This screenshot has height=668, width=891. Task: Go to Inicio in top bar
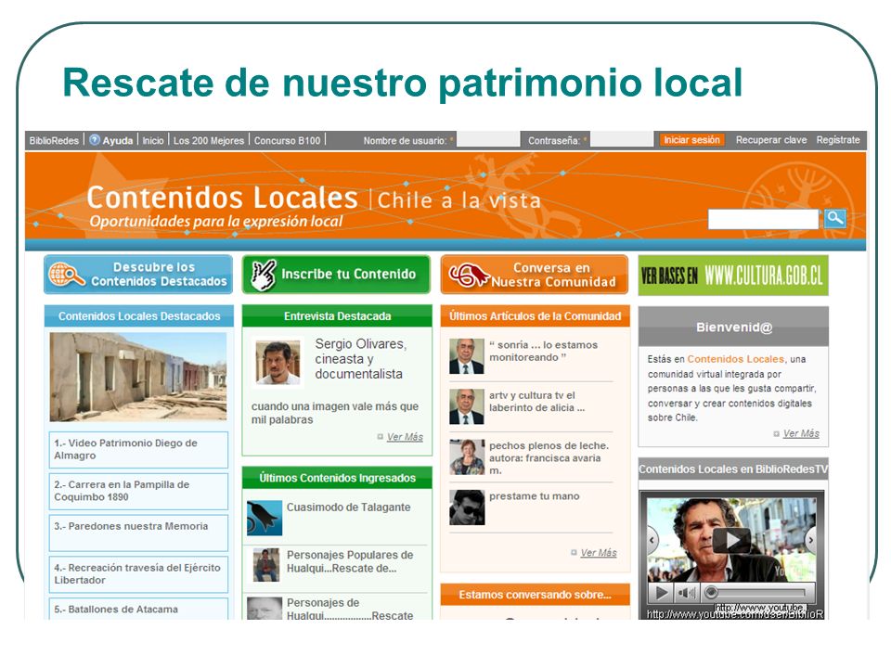coord(153,140)
